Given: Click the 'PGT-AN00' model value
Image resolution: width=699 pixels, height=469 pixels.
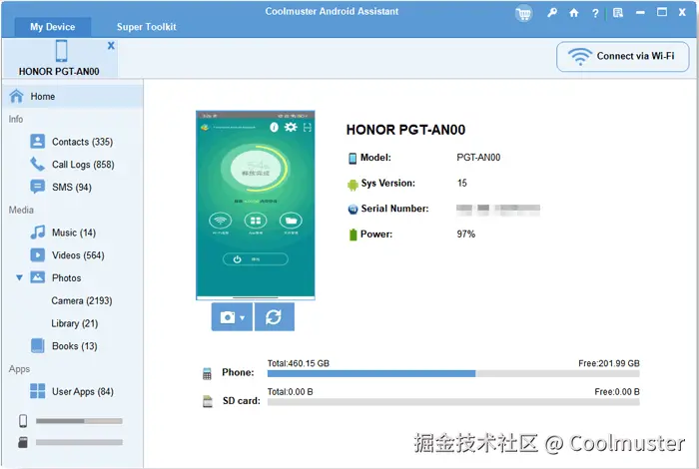Looking at the screenshot, I should 478,158.
